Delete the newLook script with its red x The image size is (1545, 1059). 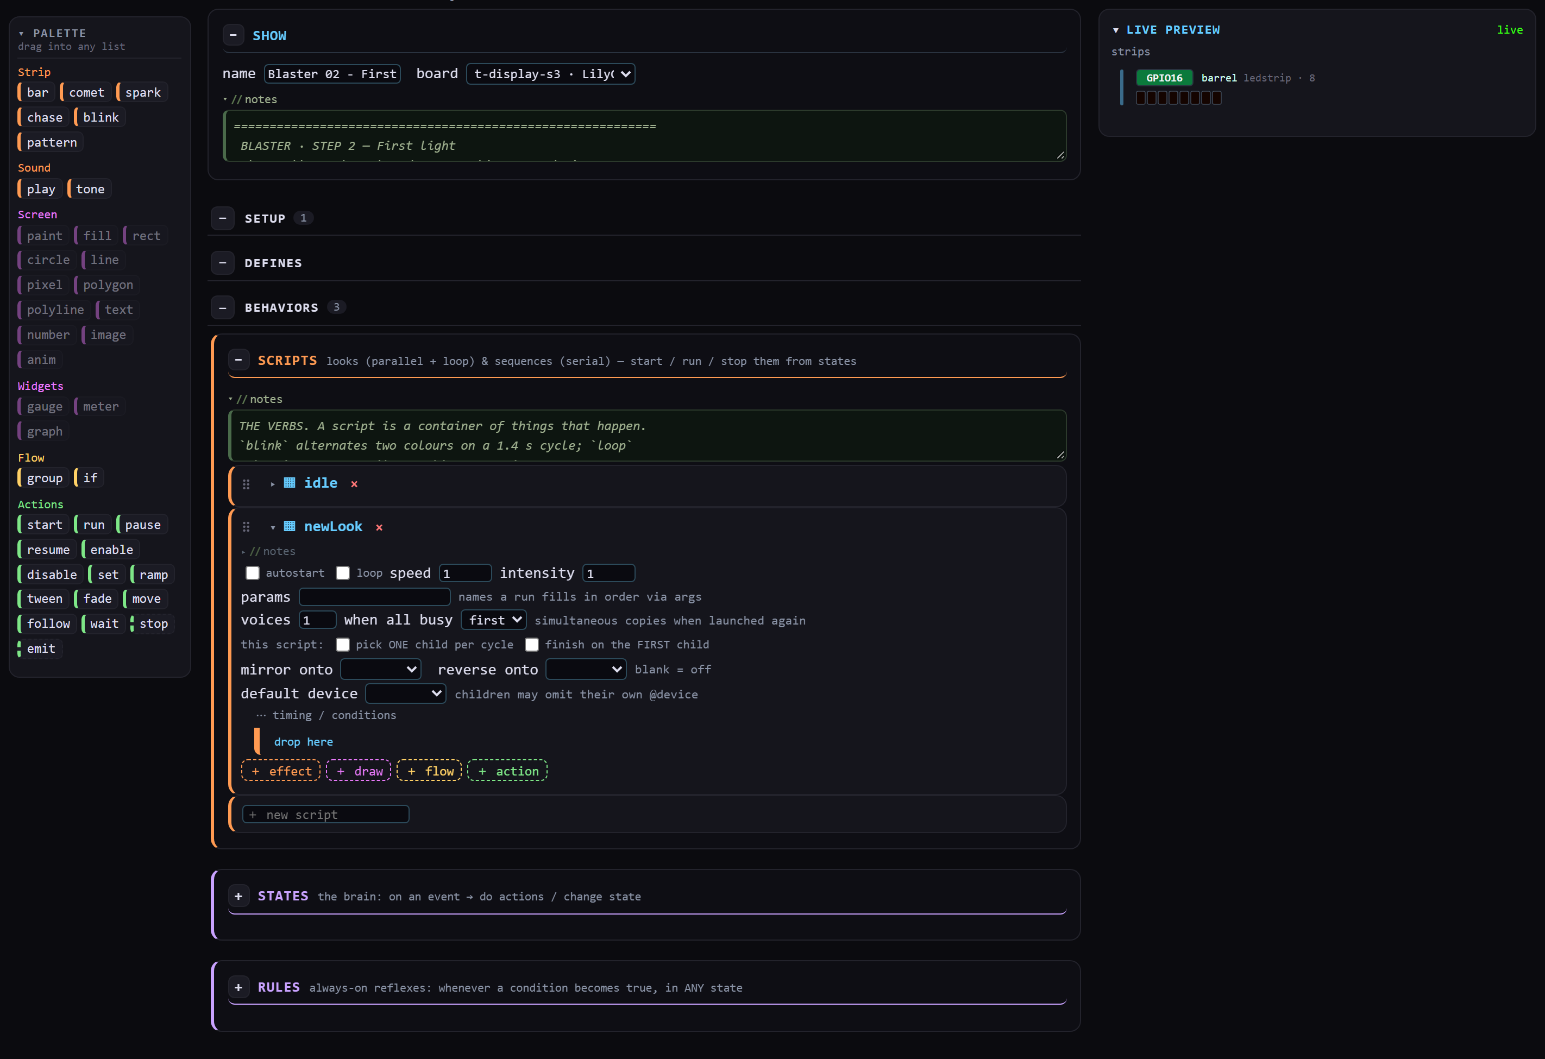pyautogui.click(x=379, y=527)
